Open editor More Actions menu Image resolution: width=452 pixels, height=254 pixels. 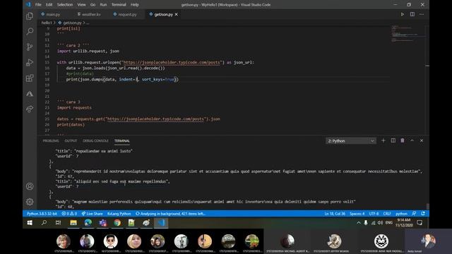pyautogui.click(x=422, y=14)
